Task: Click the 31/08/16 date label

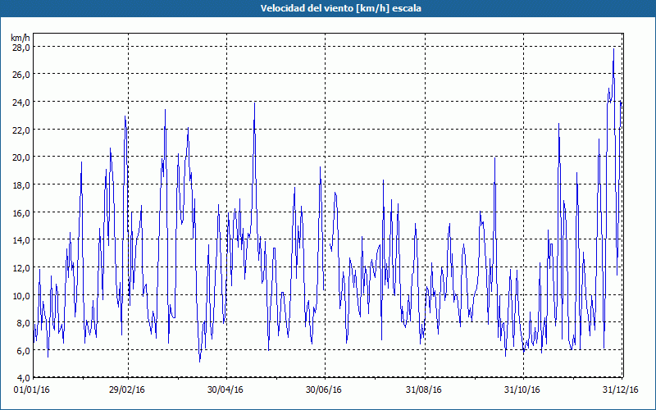Action: (x=423, y=390)
